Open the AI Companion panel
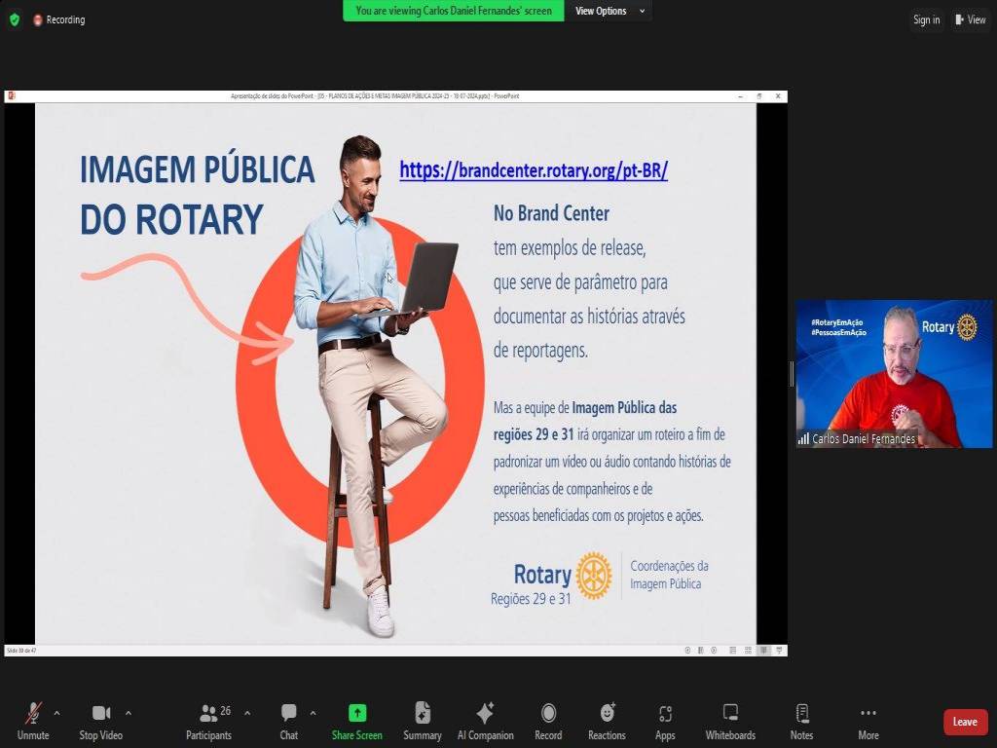The width and height of the screenshot is (997, 748). click(x=485, y=721)
